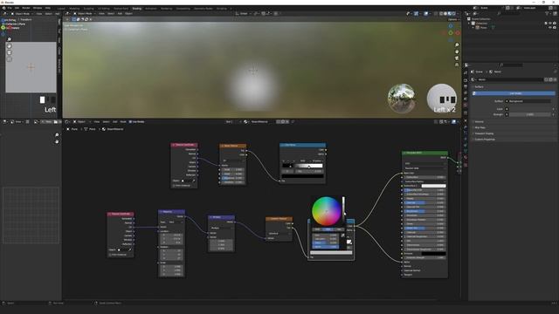Screen dimensions: 559x314
Task: Click the viewport zoom magnifier icon
Action: (x=457, y=45)
